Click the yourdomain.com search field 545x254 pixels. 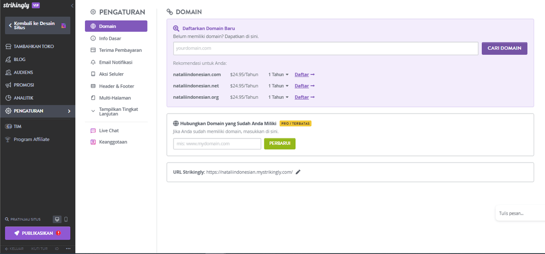tap(326, 48)
